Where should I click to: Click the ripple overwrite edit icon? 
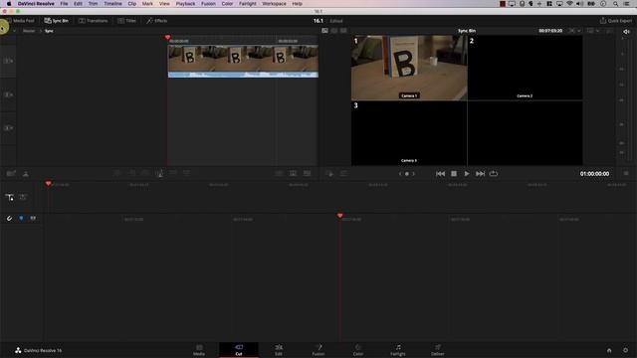[145, 173]
